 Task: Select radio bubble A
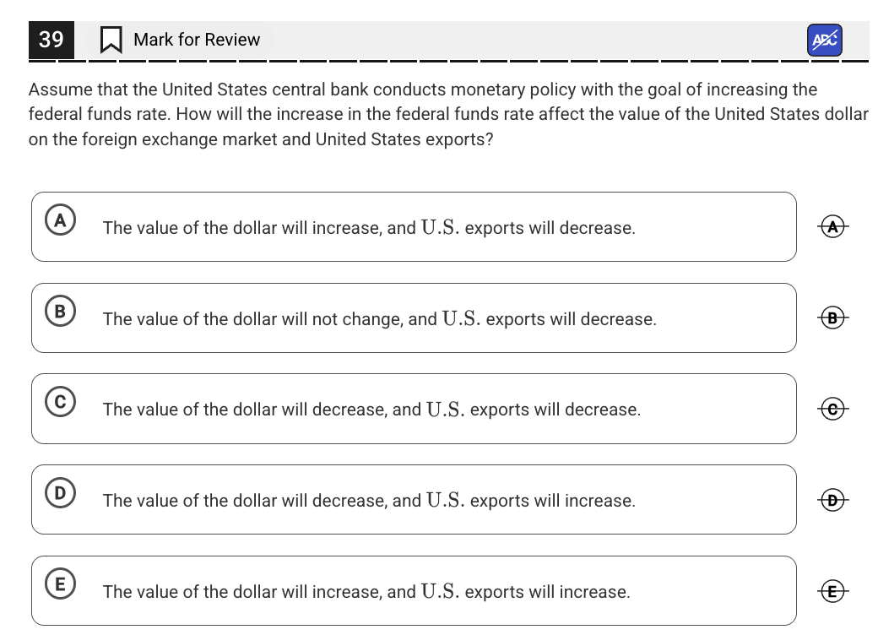[59, 220]
